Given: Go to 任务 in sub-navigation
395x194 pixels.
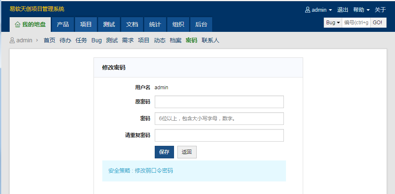Looking at the screenshot, I should click(81, 40).
